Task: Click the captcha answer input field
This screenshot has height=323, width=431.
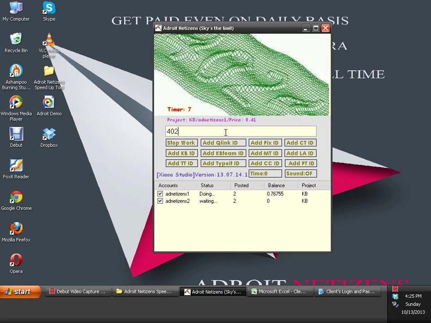Action: (x=241, y=131)
